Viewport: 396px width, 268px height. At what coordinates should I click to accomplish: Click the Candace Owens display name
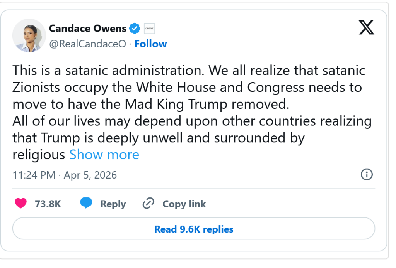88,28
